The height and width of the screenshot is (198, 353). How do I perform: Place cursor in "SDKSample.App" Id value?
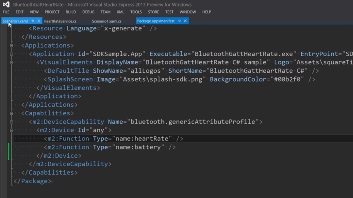click(117, 54)
